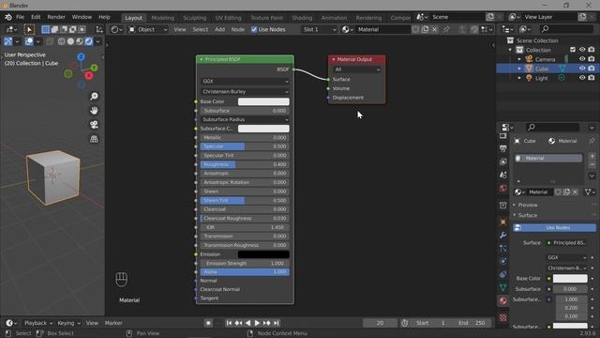Open the Material properties sphere tab

502,300
